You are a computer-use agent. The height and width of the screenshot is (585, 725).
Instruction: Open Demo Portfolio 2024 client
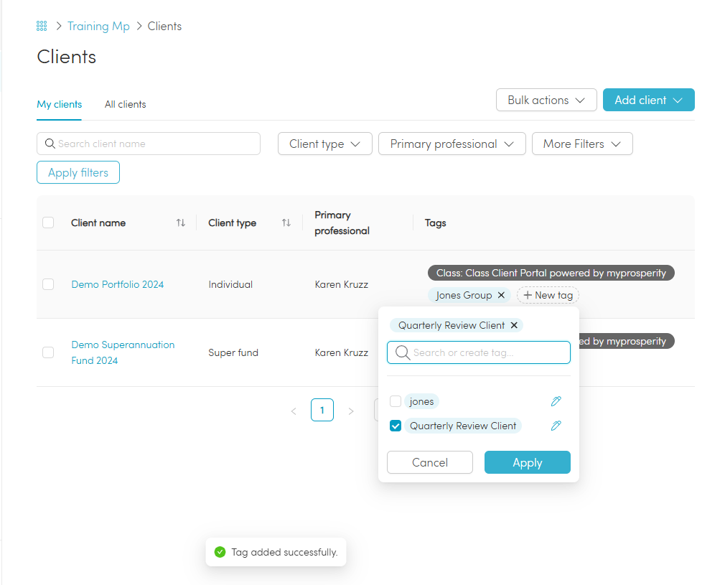pos(118,284)
